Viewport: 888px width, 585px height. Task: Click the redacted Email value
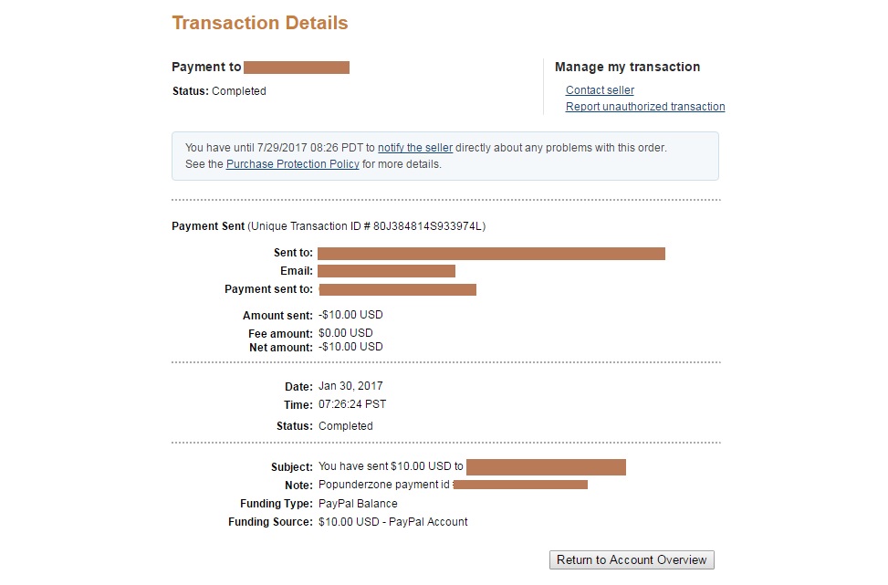tap(386, 271)
